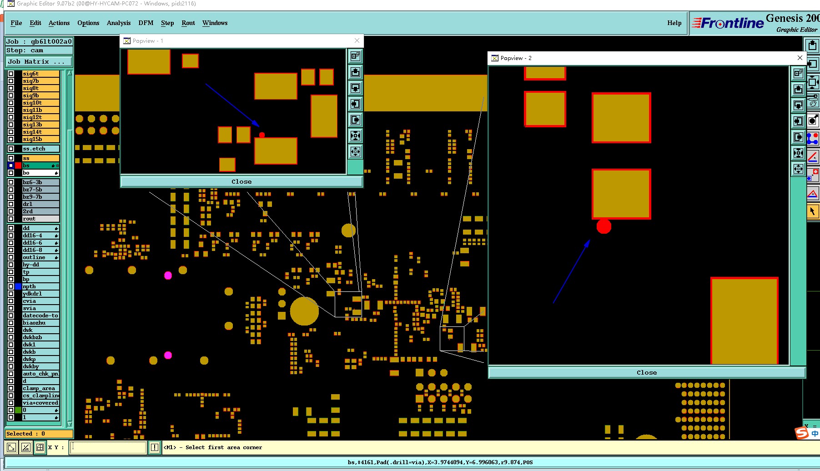Toggle the sig10t layer checkbox
This screenshot has width=820, height=471.
pyautogui.click(x=11, y=103)
